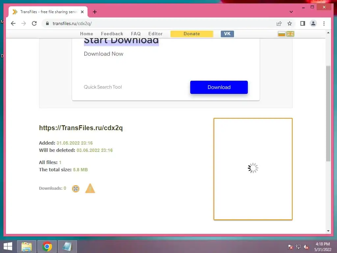The image size is (337, 253).
Task: Expand the tab search chevron
Action: point(291,12)
